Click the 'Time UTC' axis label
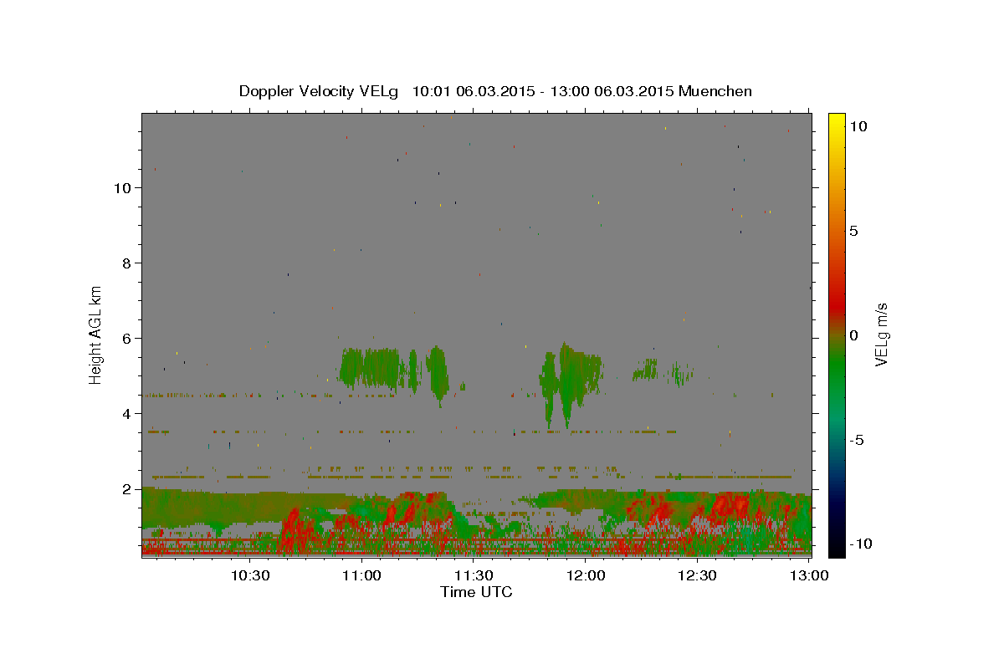 [x=476, y=592]
